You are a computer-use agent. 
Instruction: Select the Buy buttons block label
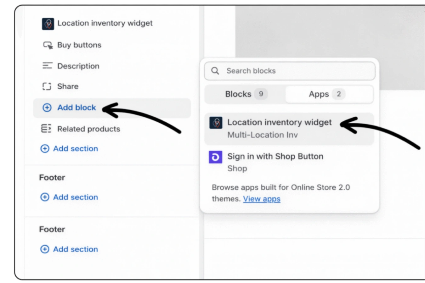[79, 45]
